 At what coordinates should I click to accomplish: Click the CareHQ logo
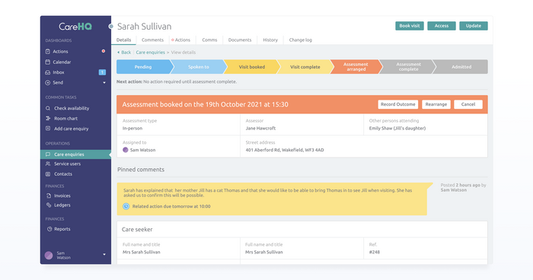tap(75, 26)
